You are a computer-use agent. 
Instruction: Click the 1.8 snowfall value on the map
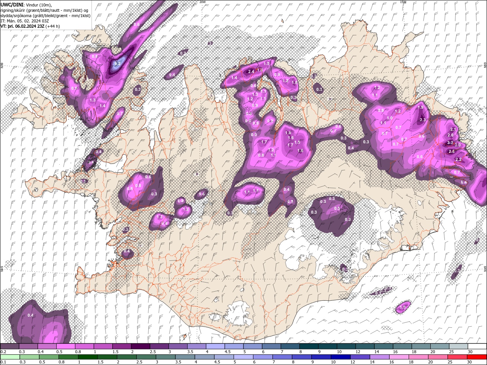coord(294,83)
